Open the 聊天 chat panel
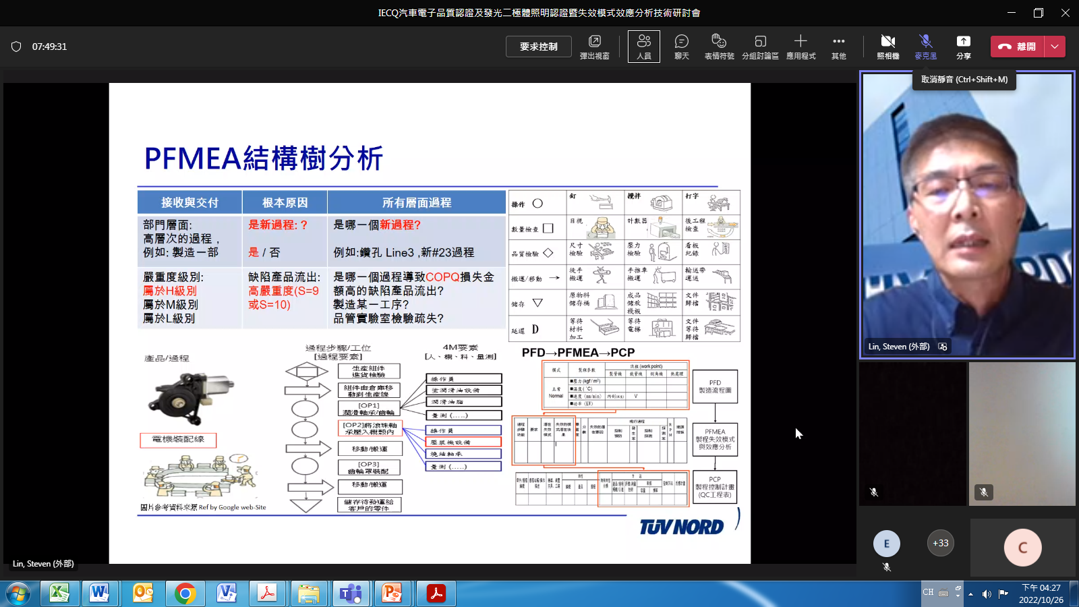This screenshot has height=607, width=1079. (682, 47)
